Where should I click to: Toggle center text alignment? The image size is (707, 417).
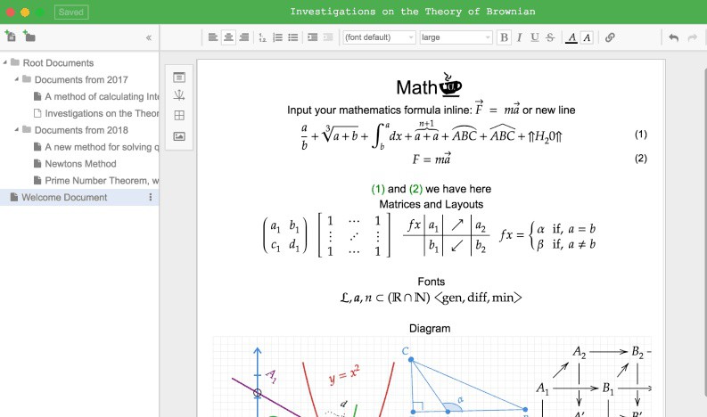click(228, 37)
